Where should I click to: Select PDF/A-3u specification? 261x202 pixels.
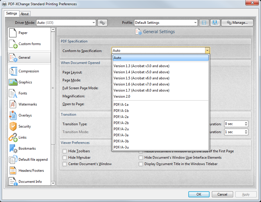point(161,147)
